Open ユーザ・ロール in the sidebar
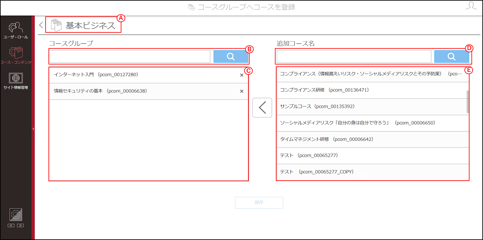The width and height of the screenshot is (483, 240). point(16,30)
